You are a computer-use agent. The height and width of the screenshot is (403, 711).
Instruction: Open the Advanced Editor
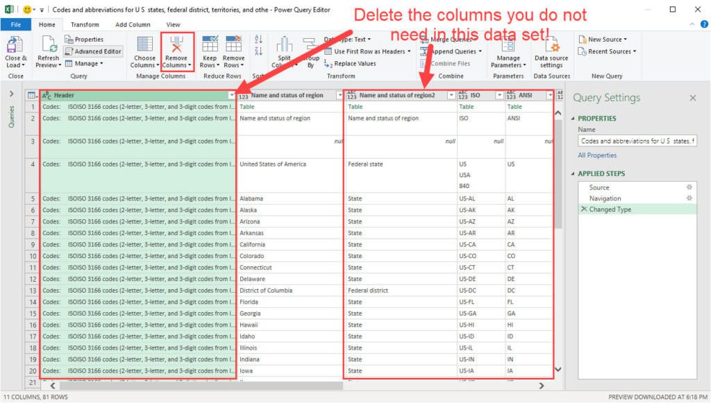(x=94, y=50)
